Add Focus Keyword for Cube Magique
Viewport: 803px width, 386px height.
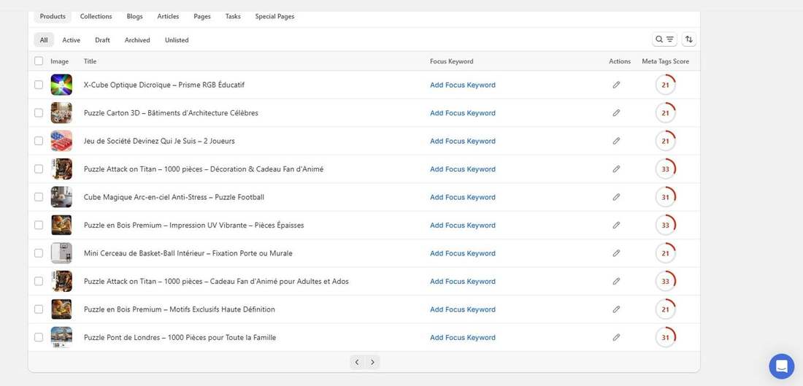463,197
